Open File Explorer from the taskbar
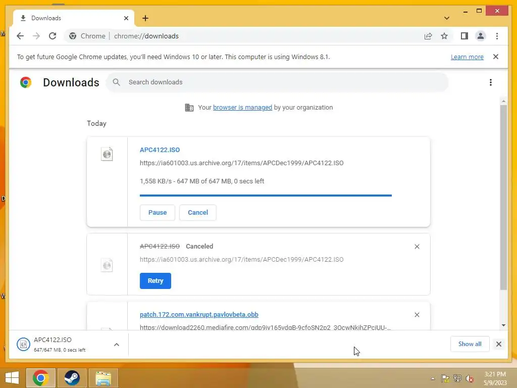Image resolution: width=517 pixels, height=388 pixels. pos(103,378)
